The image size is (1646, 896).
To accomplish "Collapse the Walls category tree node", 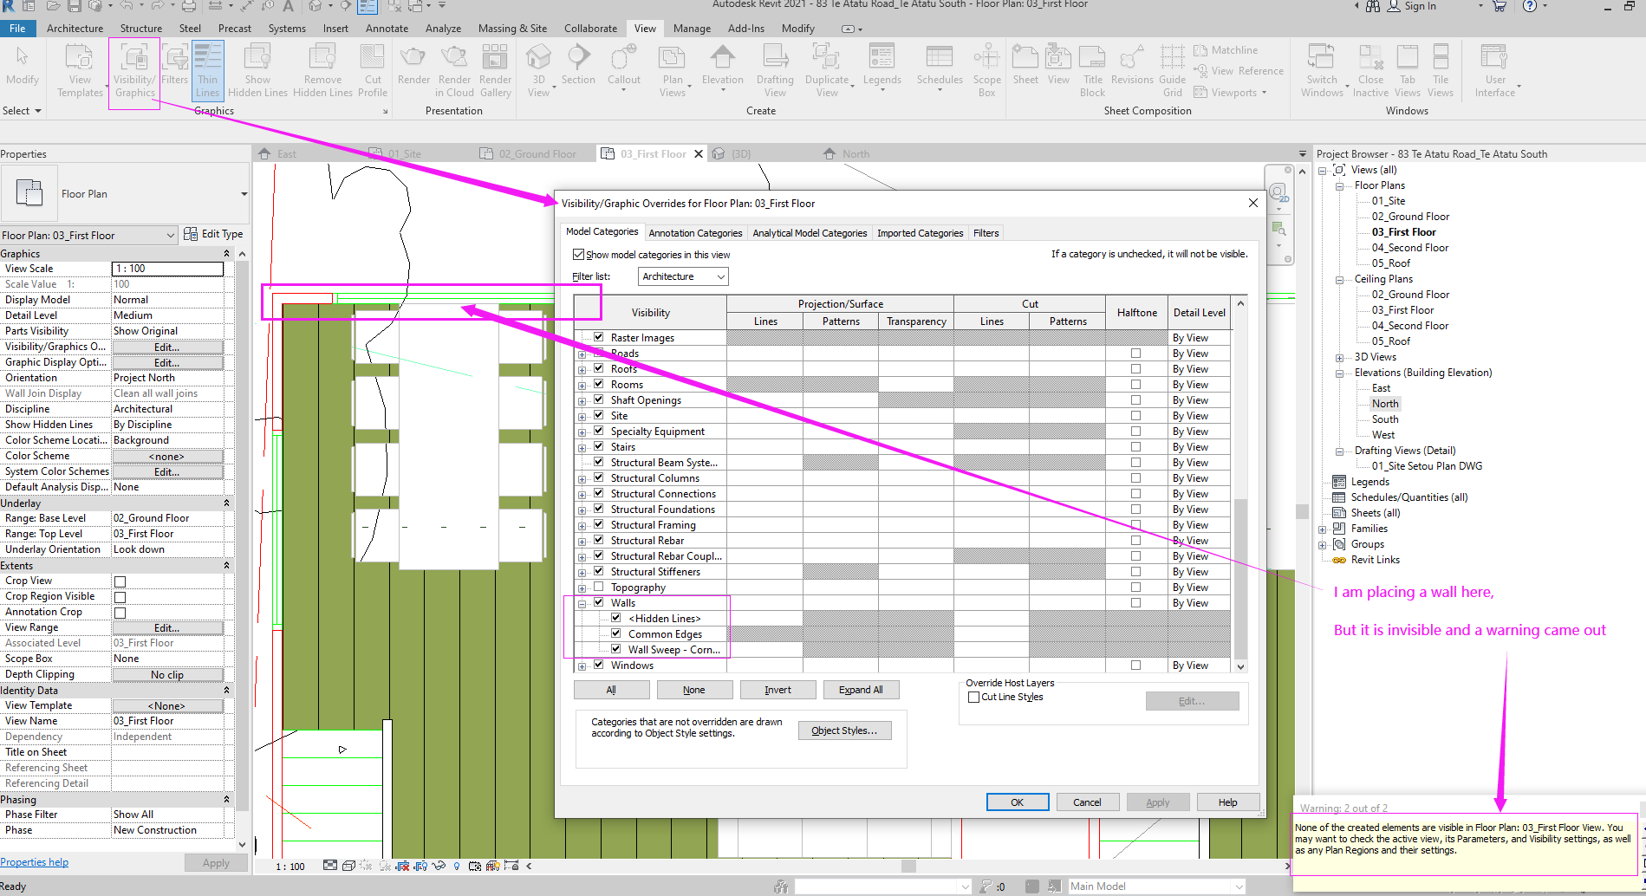I will (582, 603).
